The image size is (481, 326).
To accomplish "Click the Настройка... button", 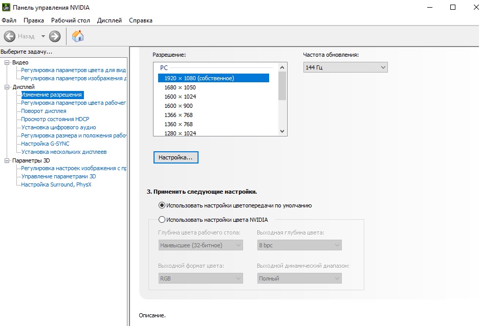I will click(x=176, y=158).
